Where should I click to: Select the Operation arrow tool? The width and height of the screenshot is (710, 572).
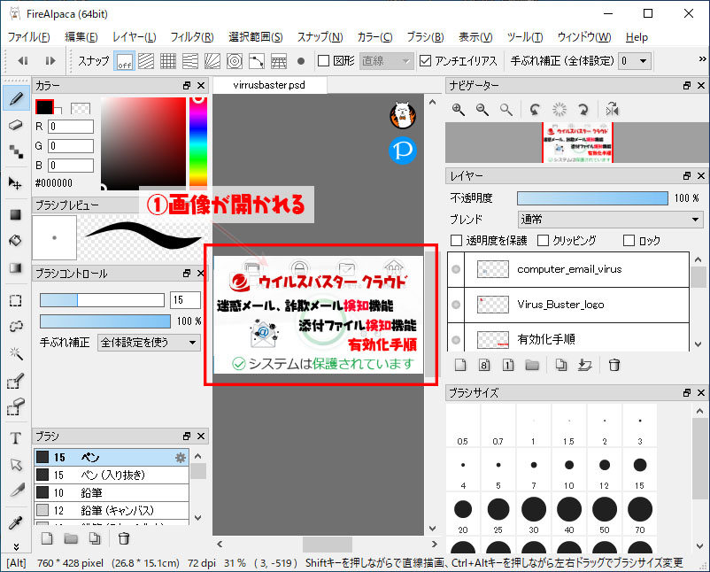(16, 465)
